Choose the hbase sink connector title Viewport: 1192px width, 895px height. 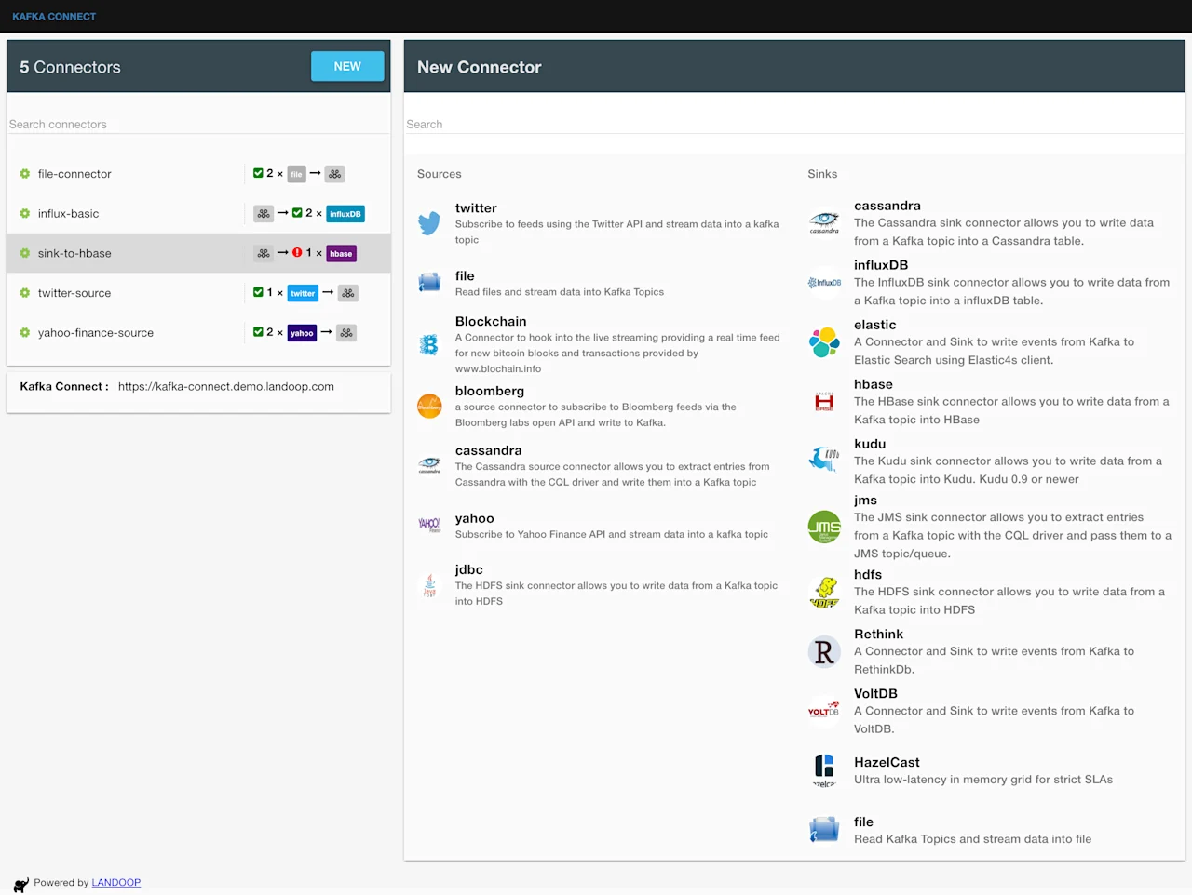(874, 384)
